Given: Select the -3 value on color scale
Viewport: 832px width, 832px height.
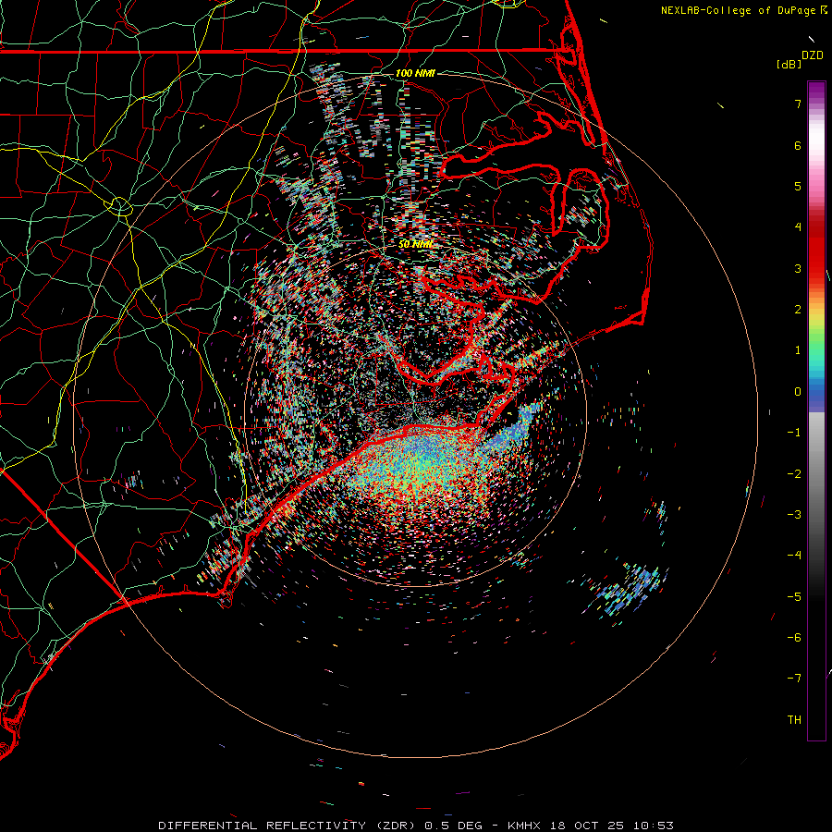Looking at the screenshot, I should coord(794,515).
